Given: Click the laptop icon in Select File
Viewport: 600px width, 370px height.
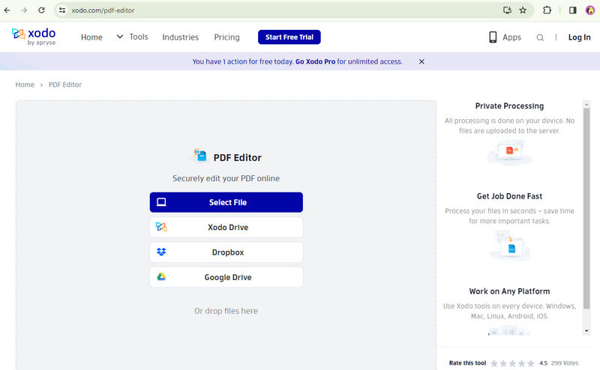Looking at the screenshot, I should click(161, 202).
